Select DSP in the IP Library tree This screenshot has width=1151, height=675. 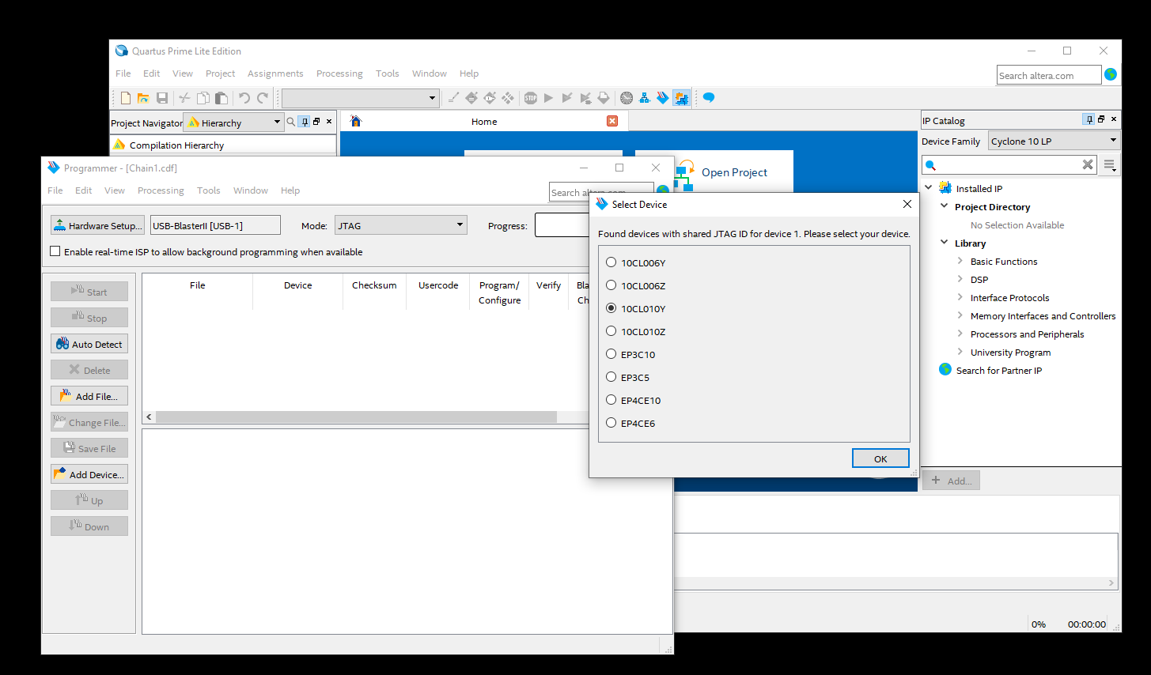(x=979, y=280)
